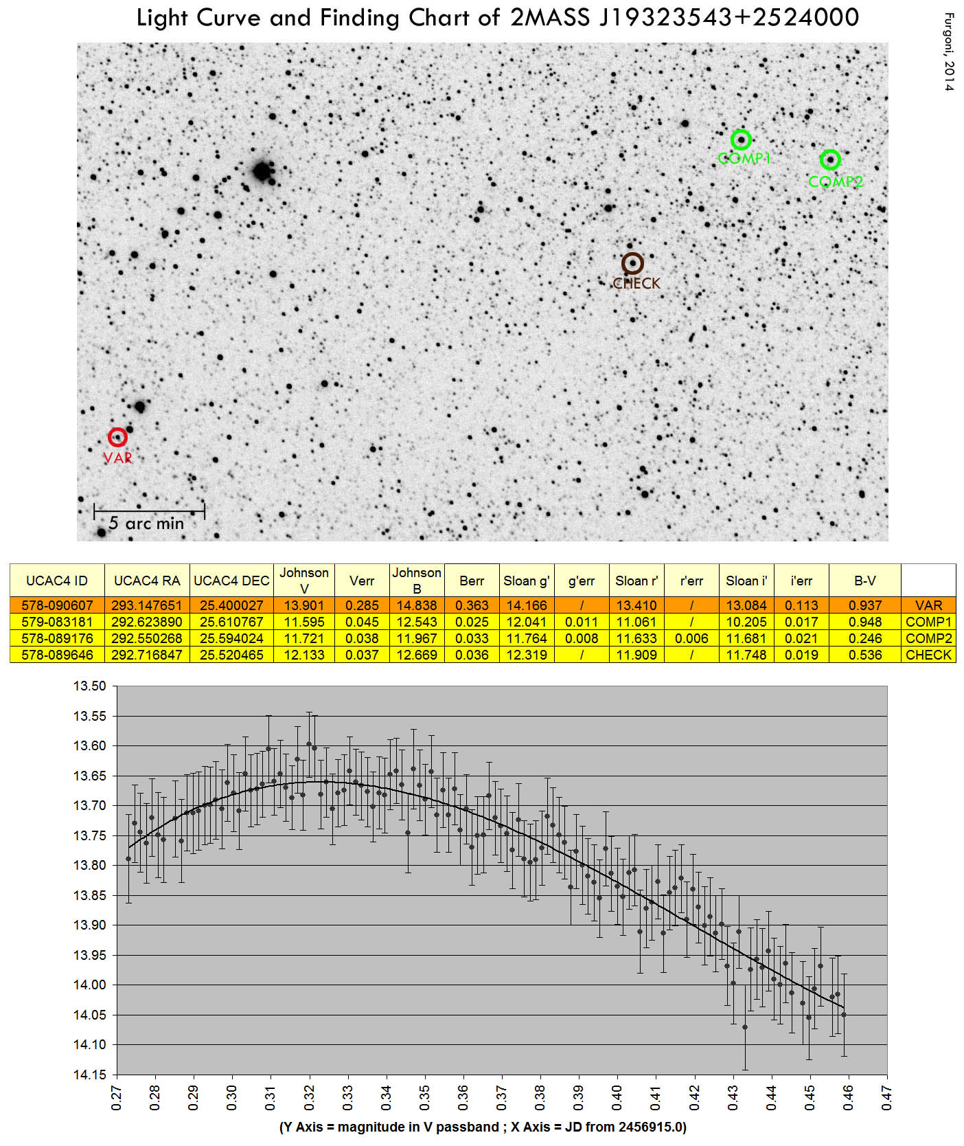The height and width of the screenshot is (1146, 964).
Task: Click the X-axis label '0.27'
Action: tap(117, 1097)
